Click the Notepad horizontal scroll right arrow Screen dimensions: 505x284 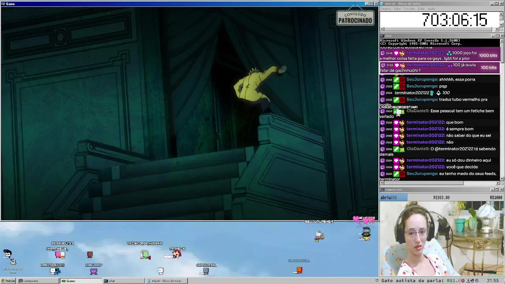click(497, 29)
